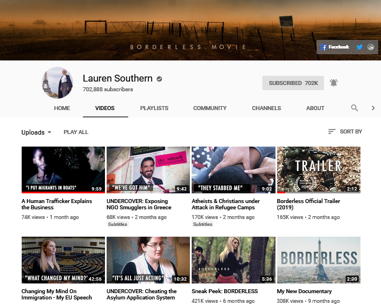The image size is (381, 304).
Task: Play the Trailer thumbnail video
Action: tap(319, 170)
